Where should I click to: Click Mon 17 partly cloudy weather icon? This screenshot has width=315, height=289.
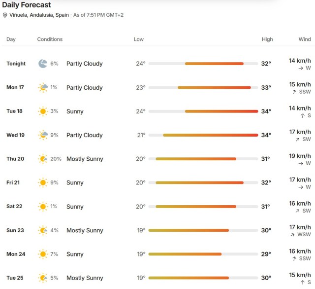[43, 88]
